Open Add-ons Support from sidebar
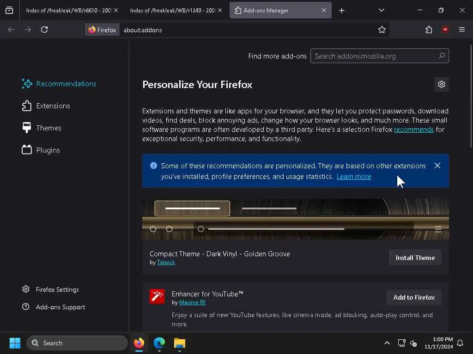Image resolution: width=473 pixels, height=354 pixels. 54,307
